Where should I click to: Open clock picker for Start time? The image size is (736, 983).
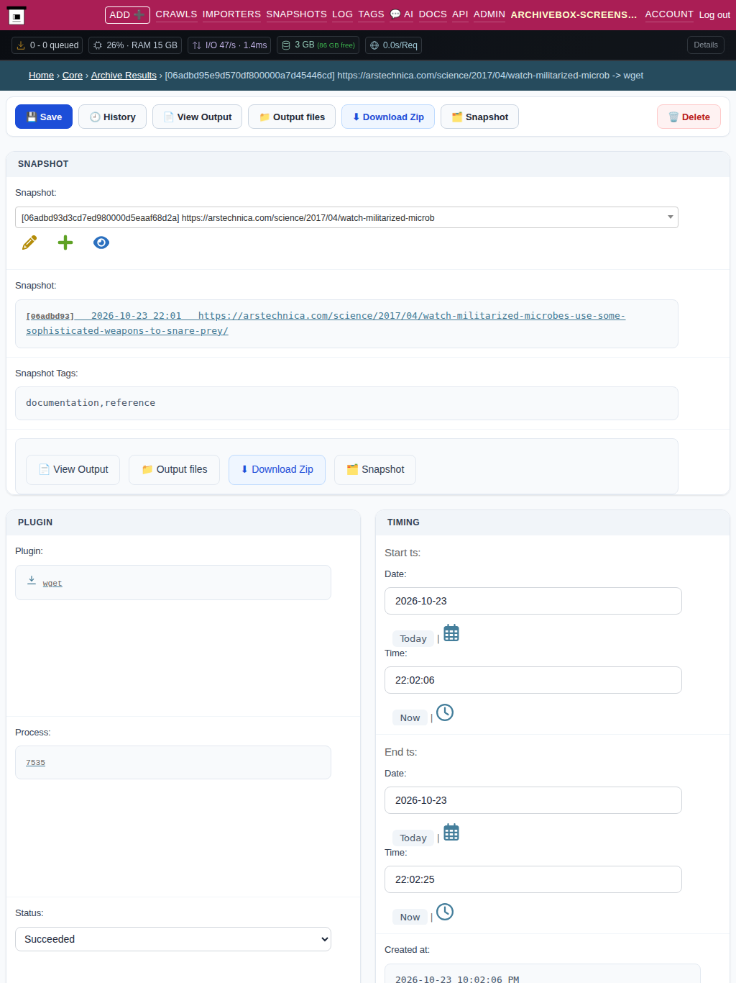point(445,712)
